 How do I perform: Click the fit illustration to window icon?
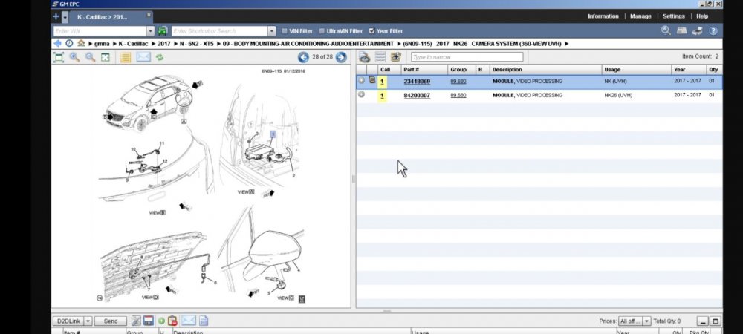59,57
